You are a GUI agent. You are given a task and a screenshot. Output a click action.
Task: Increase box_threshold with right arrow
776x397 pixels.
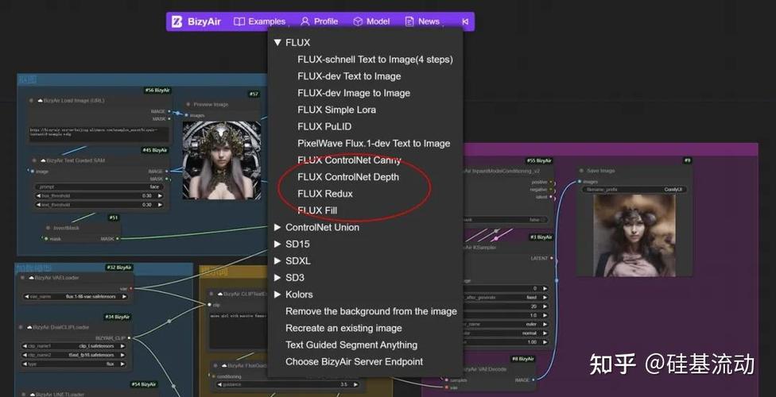pyautogui.click(x=160, y=196)
